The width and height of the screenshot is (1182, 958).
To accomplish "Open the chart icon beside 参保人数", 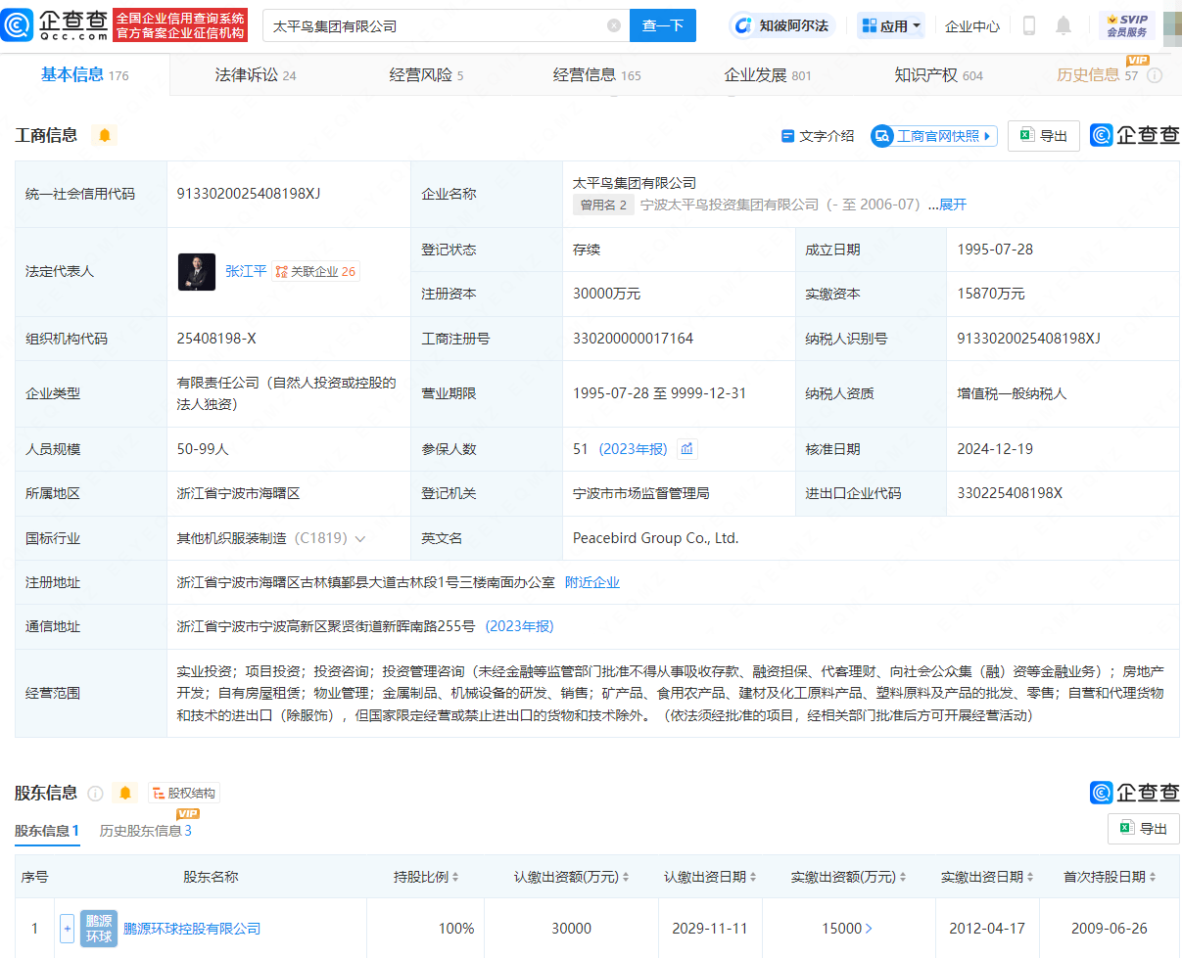I will click(x=687, y=449).
